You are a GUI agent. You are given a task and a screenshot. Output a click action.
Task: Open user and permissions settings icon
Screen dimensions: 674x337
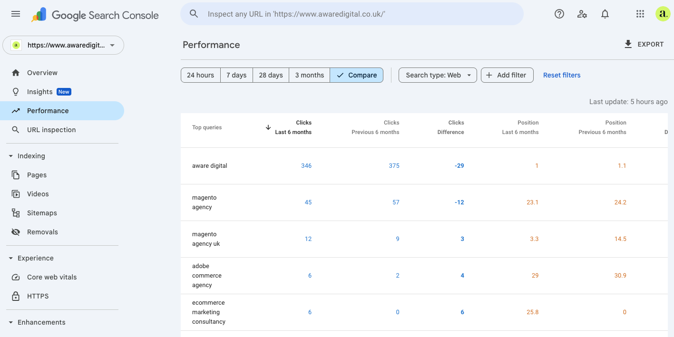[x=582, y=14]
